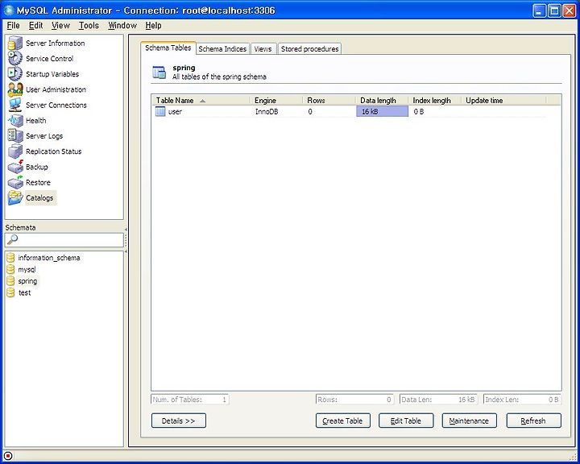580x464 pixels.
Task: Select the Startup Variables icon
Action: pos(15,73)
